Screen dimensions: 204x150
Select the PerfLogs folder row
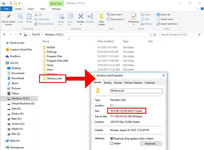(x=50, y=52)
